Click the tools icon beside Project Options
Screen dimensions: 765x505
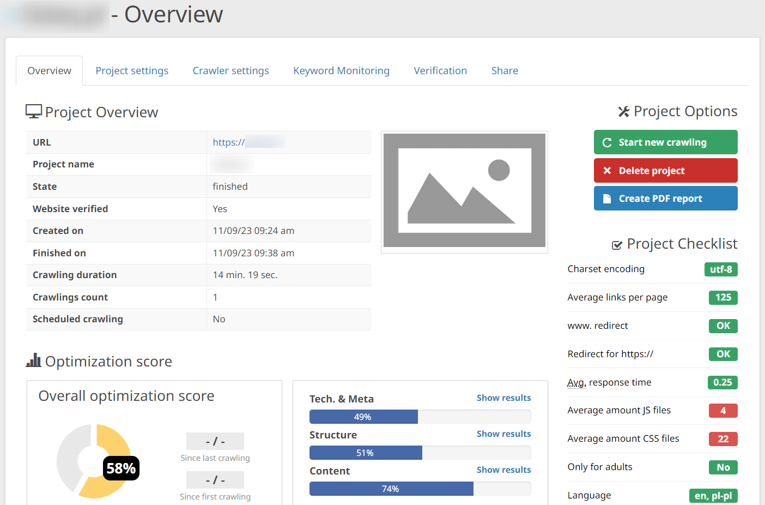coord(623,112)
